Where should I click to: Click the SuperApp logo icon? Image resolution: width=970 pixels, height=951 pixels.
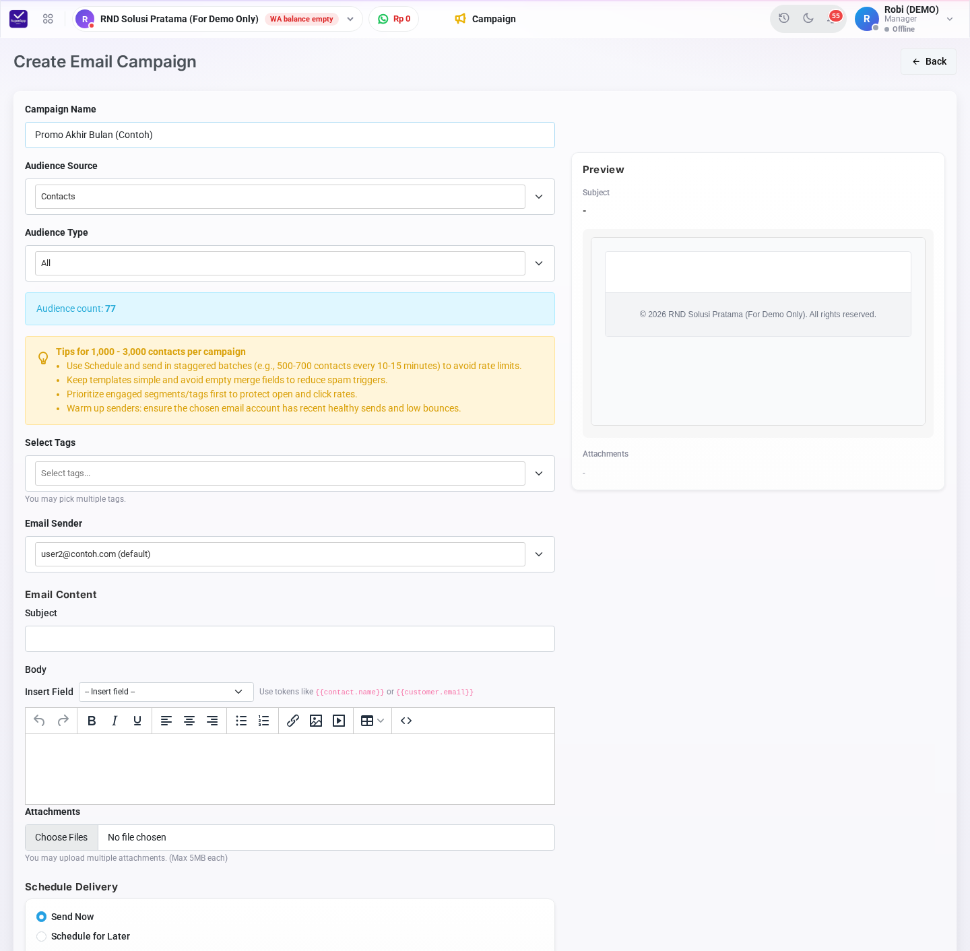[x=19, y=19]
